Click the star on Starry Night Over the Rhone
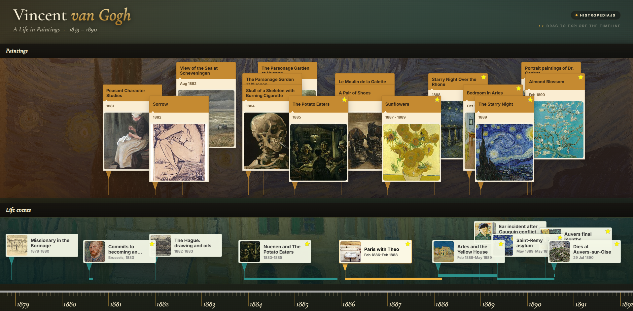This screenshot has height=311, width=633. [x=484, y=77]
